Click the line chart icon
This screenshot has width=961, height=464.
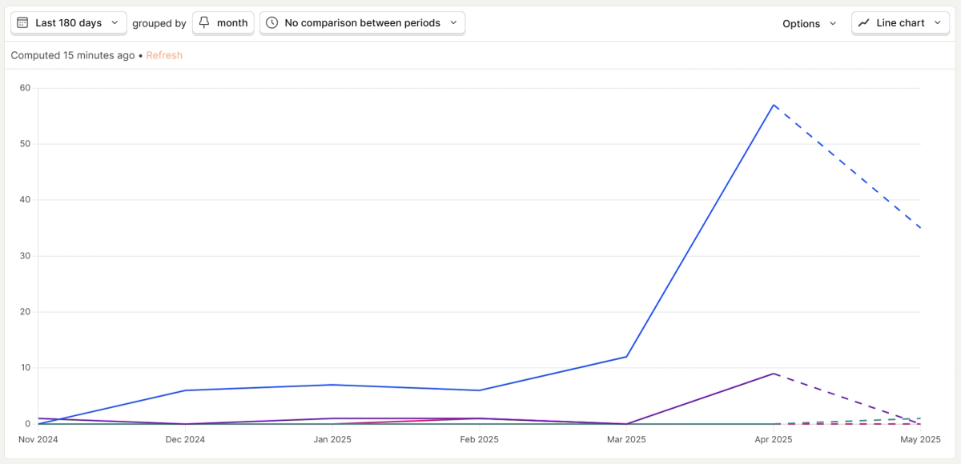864,23
